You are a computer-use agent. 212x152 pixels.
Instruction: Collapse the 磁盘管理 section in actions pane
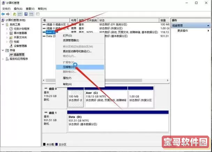pos(208,26)
